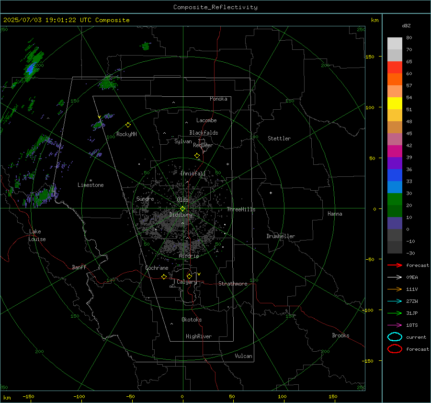Screen dimensions: 431x403
Task: Select the yellow diamond marker below Cochrane
Action: 164,276
